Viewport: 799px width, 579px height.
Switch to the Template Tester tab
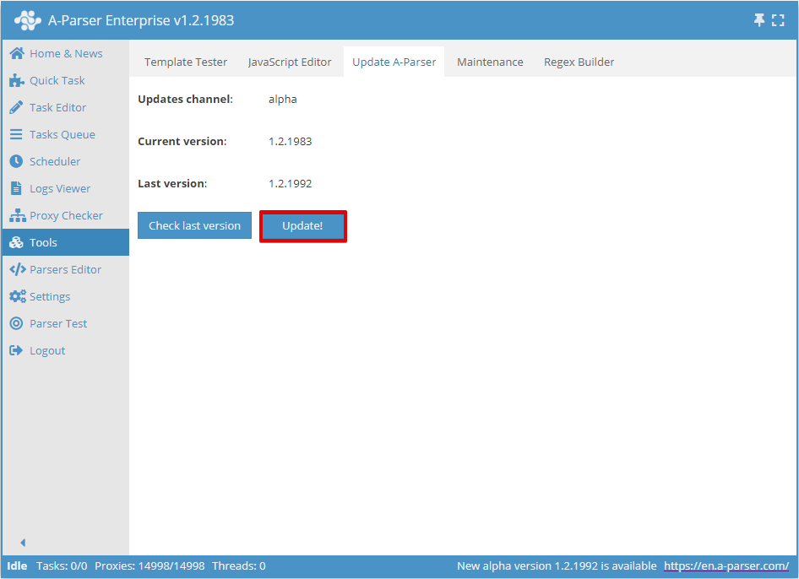[185, 62]
